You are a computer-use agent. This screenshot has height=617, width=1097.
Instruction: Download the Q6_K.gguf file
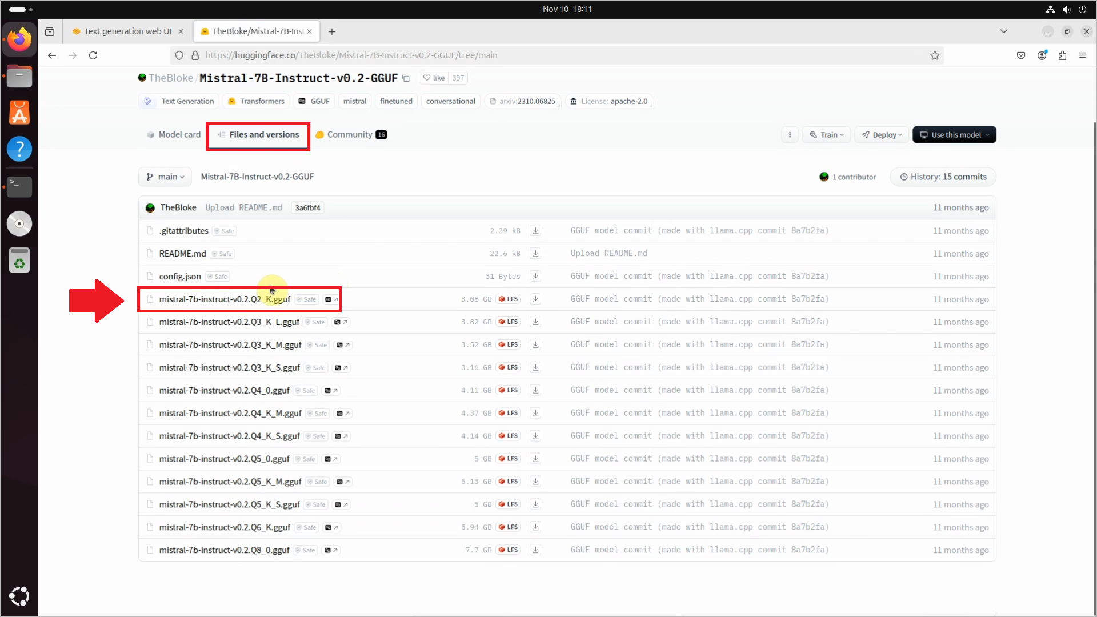tap(535, 527)
